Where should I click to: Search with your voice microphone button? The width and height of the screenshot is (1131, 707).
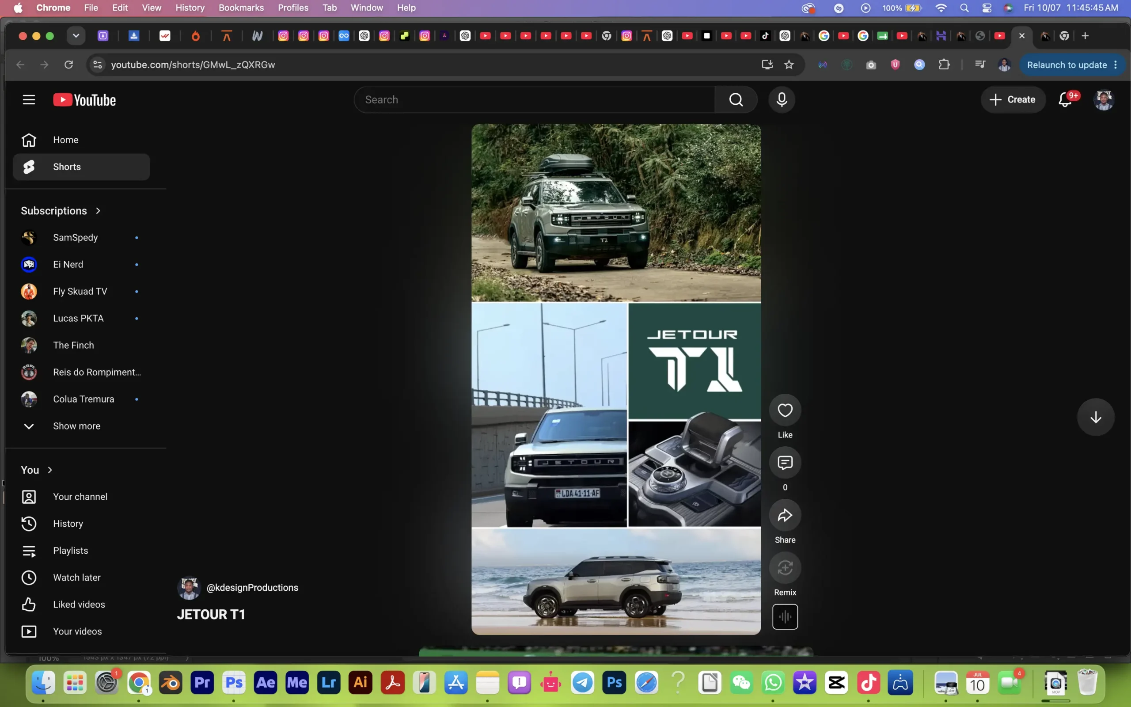tap(782, 99)
